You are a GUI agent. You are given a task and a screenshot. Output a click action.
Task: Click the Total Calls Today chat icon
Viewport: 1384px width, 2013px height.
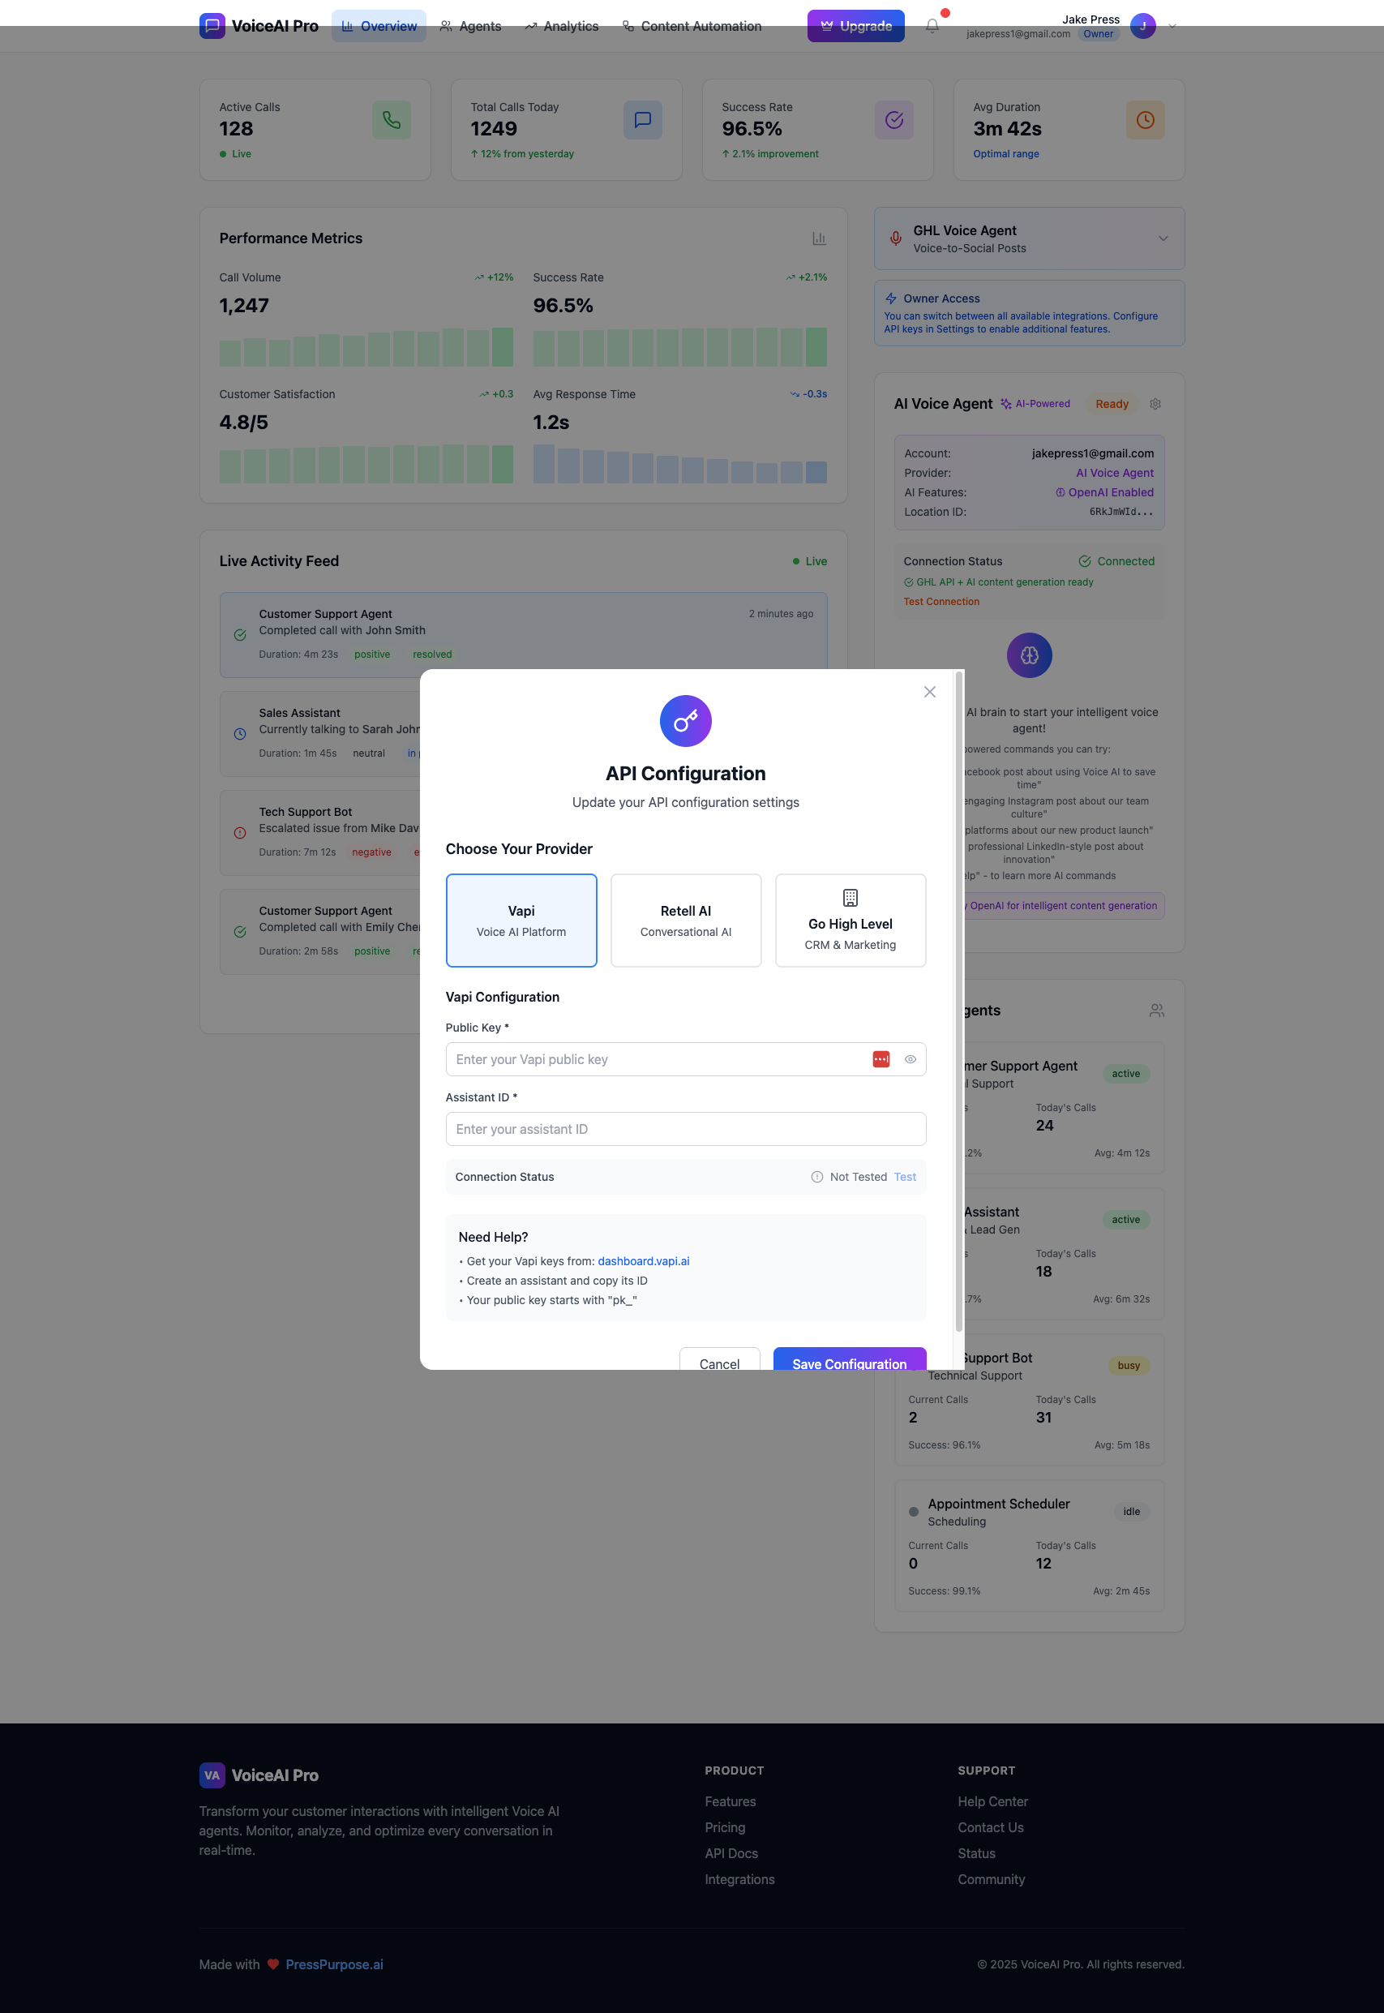click(643, 120)
